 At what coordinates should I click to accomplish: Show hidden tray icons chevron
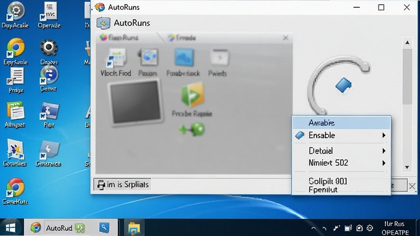(x=313, y=228)
